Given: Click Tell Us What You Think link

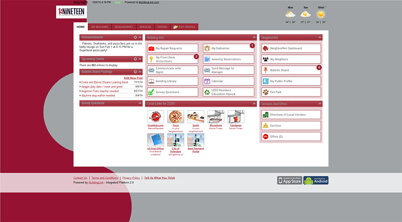Looking at the screenshot, I should (160, 178).
